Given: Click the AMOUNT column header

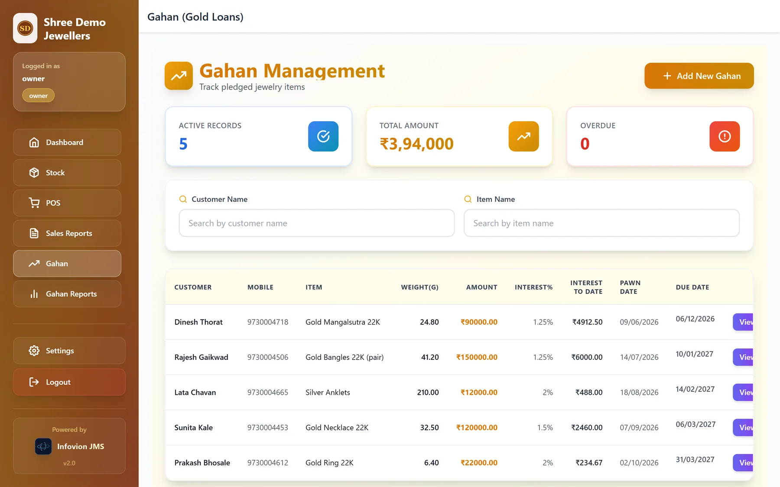Looking at the screenshot, I should click(x=481, y=287).
